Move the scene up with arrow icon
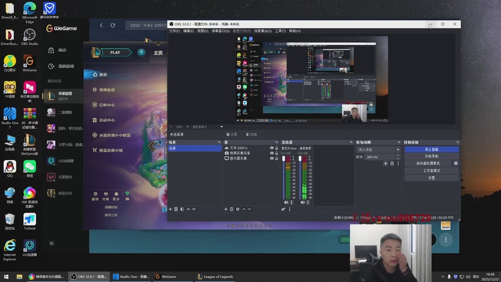 (189, 209)
